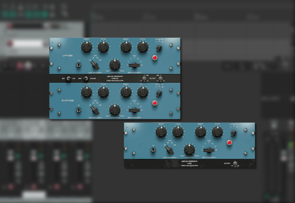Viewport: 295px width, 203px height.
Task: Adjust the R/S OUTPUT knob on the stereo EQ
Action: click(160, 78)
